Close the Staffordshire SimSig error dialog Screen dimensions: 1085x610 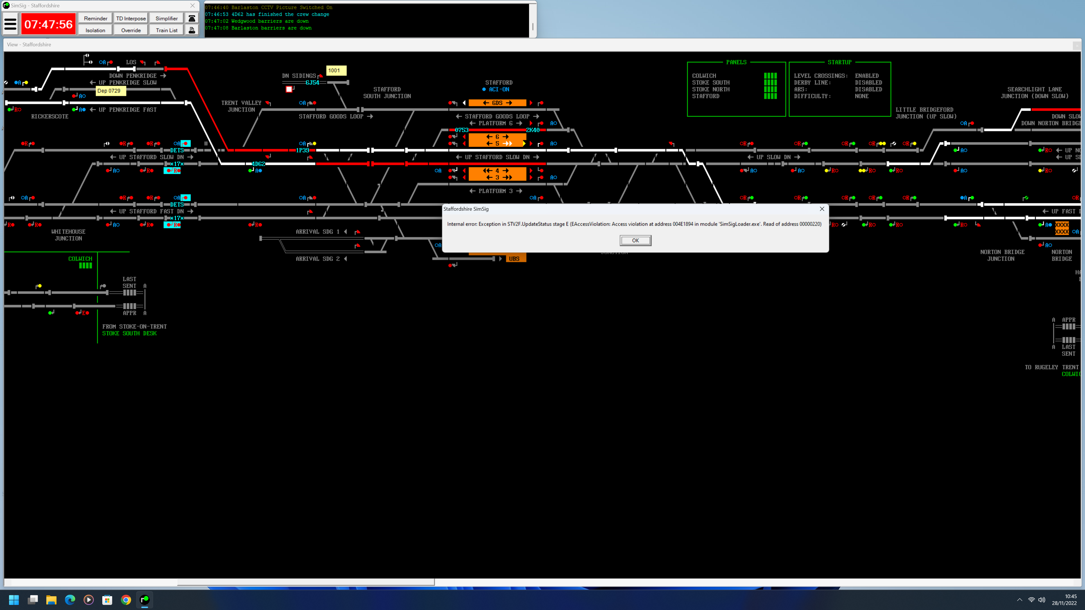[822, 209]
